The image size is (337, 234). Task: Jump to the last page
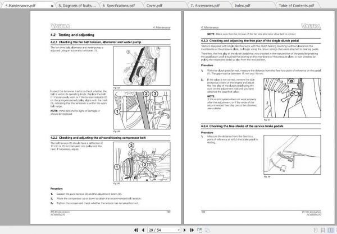point(192,230)
